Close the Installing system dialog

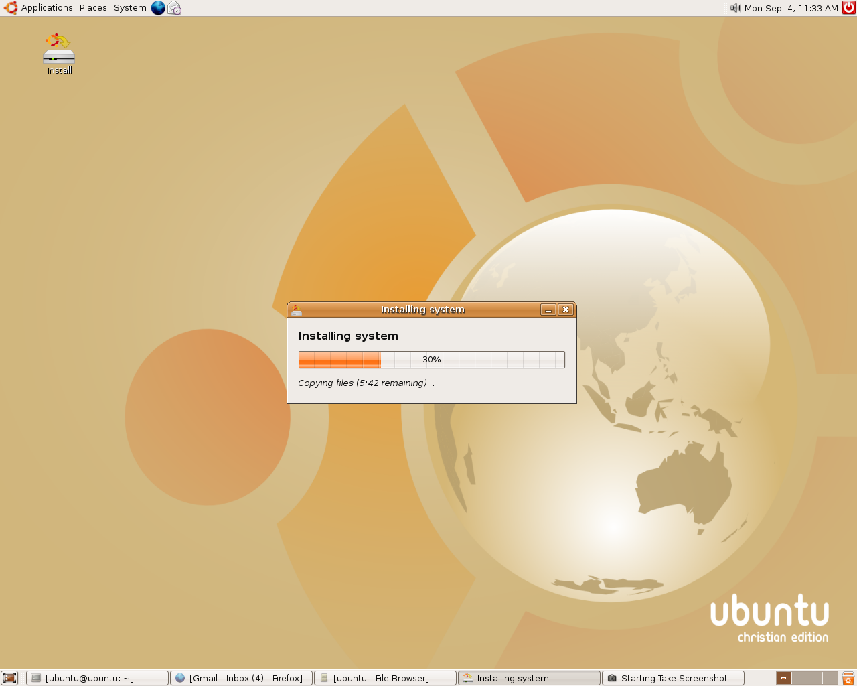click(x=566, y=310)
